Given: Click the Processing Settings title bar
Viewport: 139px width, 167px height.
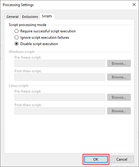Looking at the screenshot, I should [66, 5].
